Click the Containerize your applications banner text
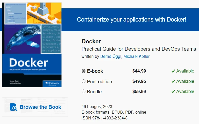Screen dimensions: 199x124 [x=132, y=20]
